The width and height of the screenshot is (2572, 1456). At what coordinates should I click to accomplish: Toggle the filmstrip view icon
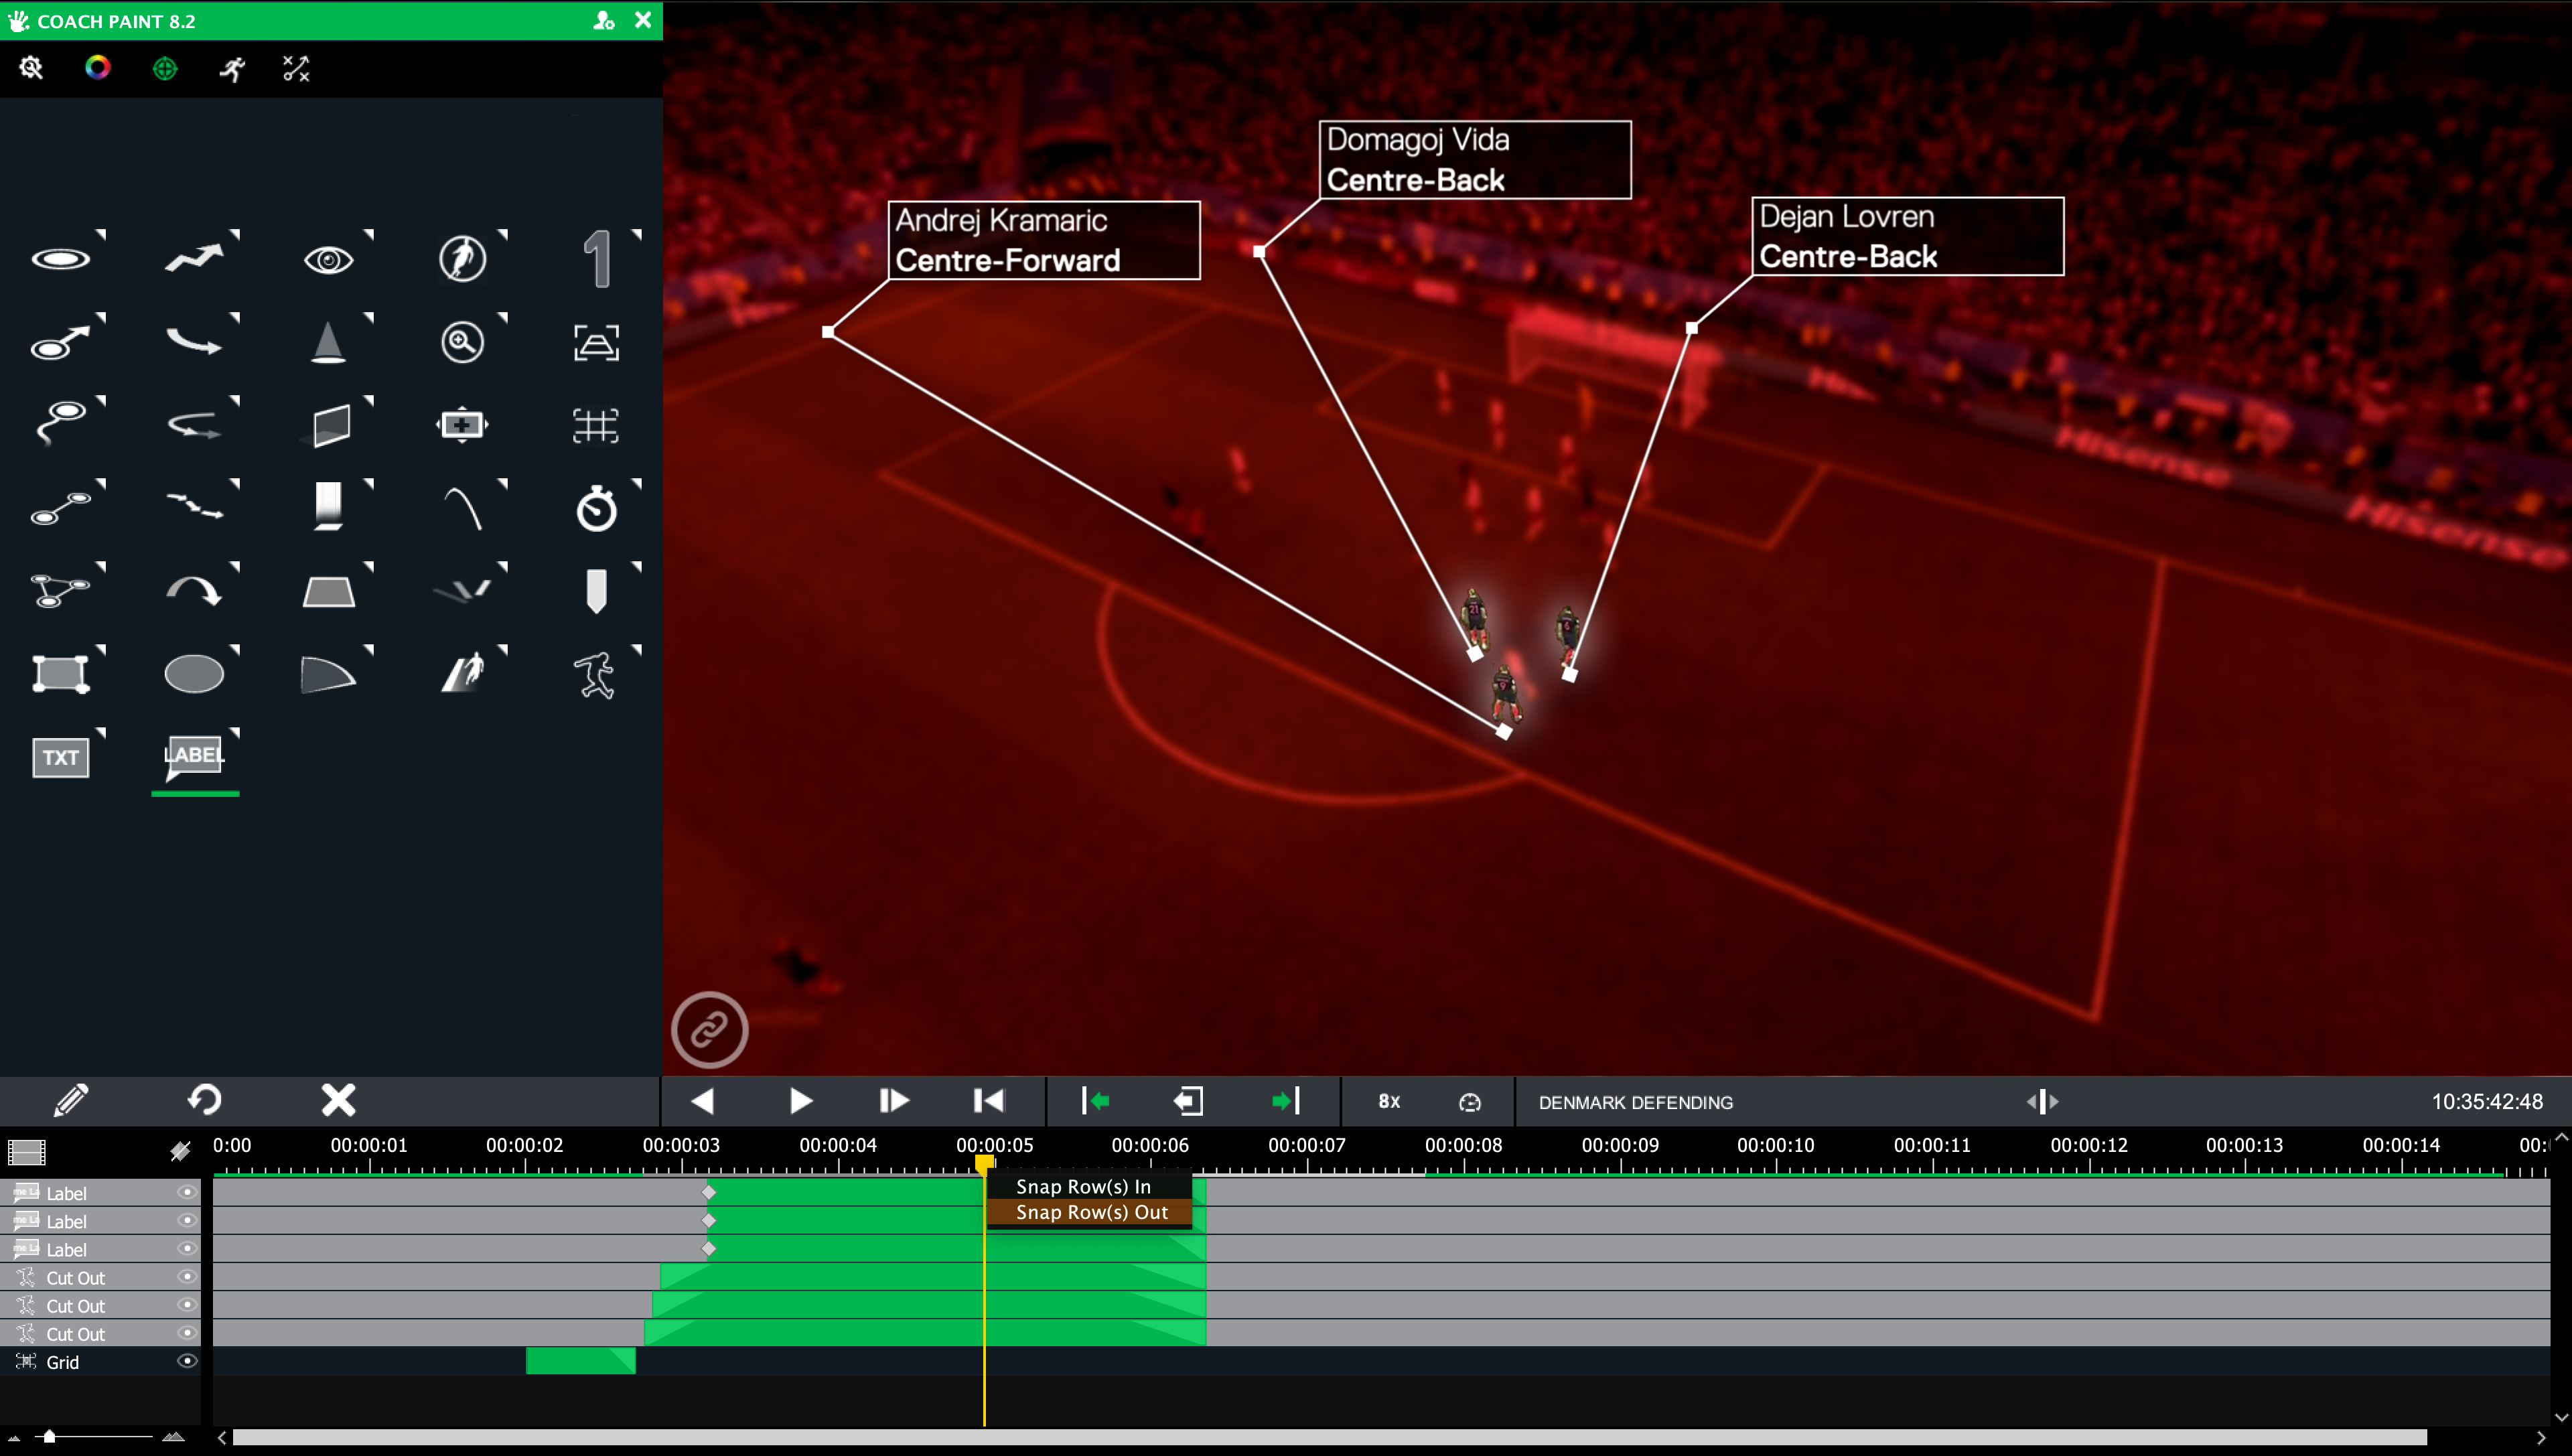pyautogui.click(x=27, y=1153)
